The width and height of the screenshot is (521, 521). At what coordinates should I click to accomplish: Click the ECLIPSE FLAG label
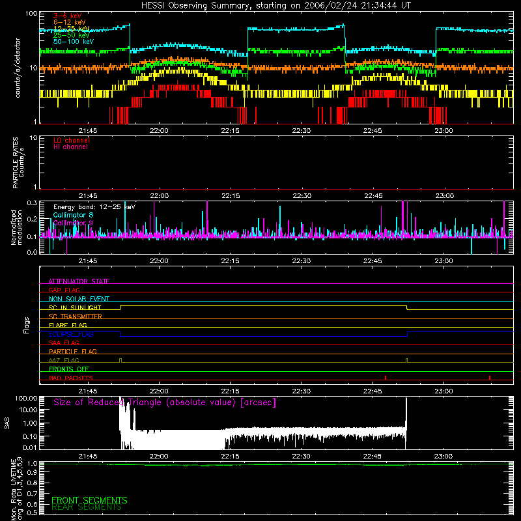click(71, 334)
